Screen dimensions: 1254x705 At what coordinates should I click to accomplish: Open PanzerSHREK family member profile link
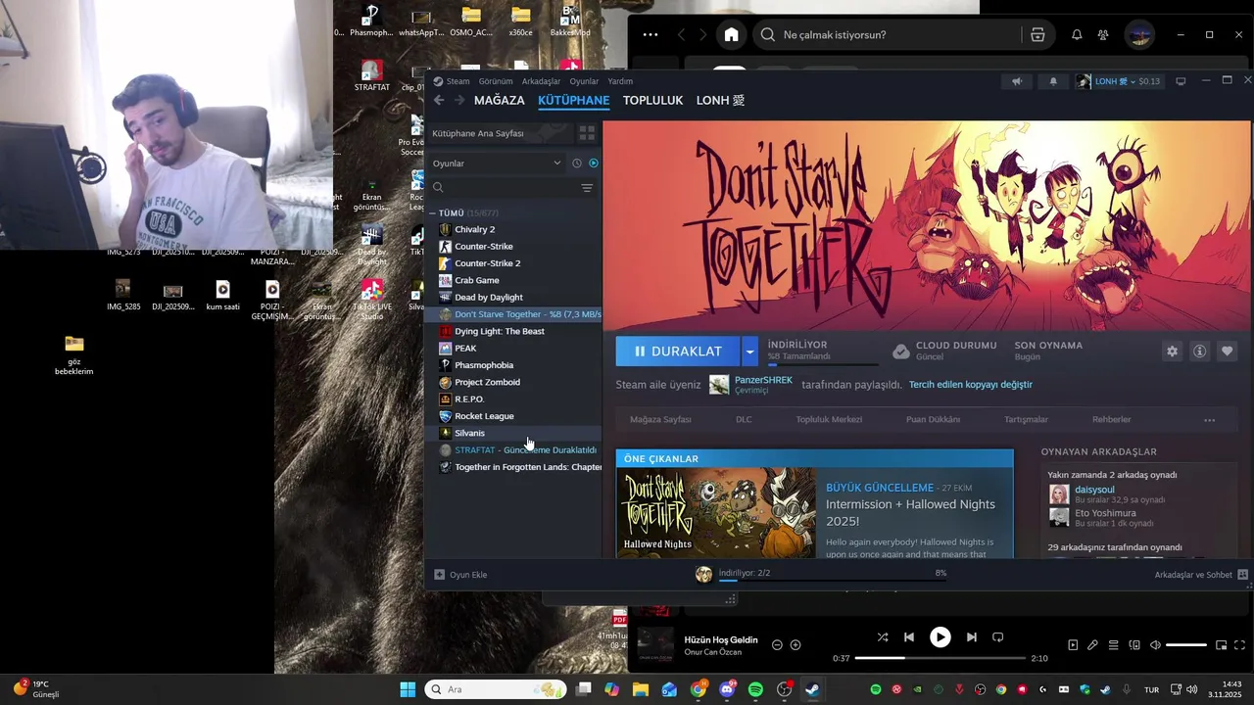coord(763,380)
